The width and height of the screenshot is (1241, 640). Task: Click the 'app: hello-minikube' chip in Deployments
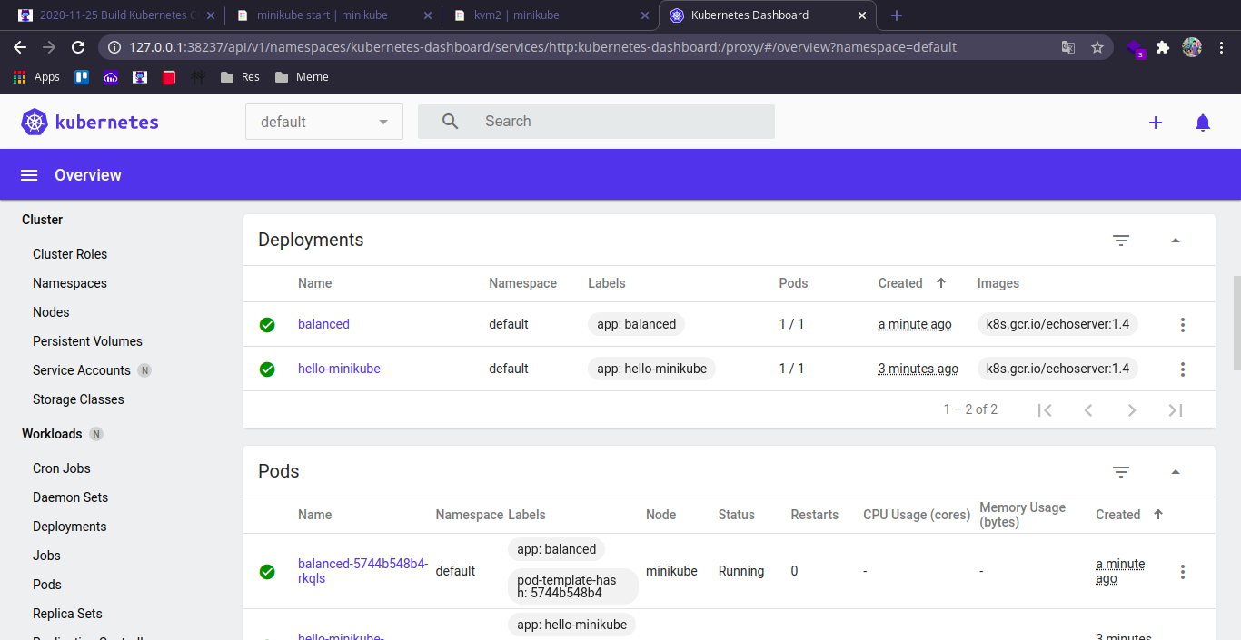[x=651, y=369]
